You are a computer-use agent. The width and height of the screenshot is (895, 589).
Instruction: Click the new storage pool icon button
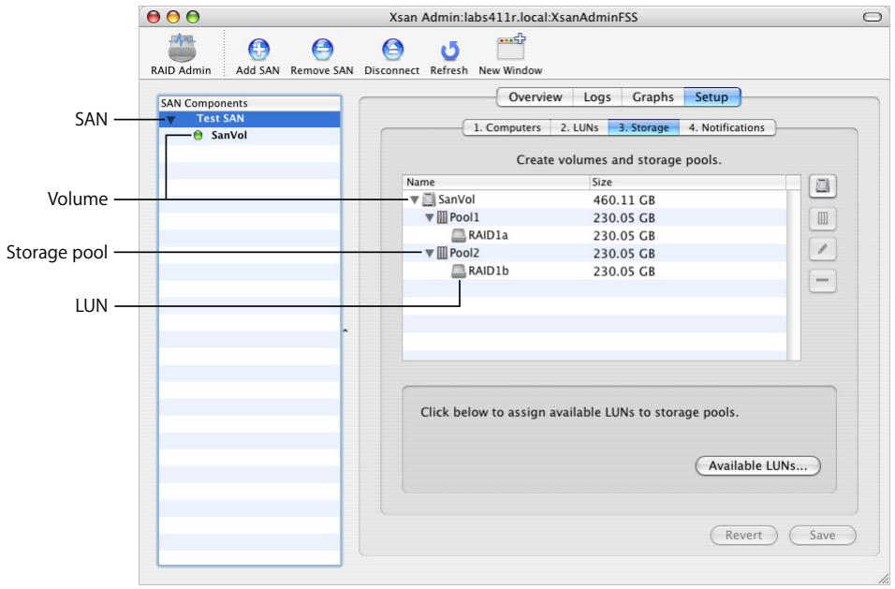pos(823,218)
